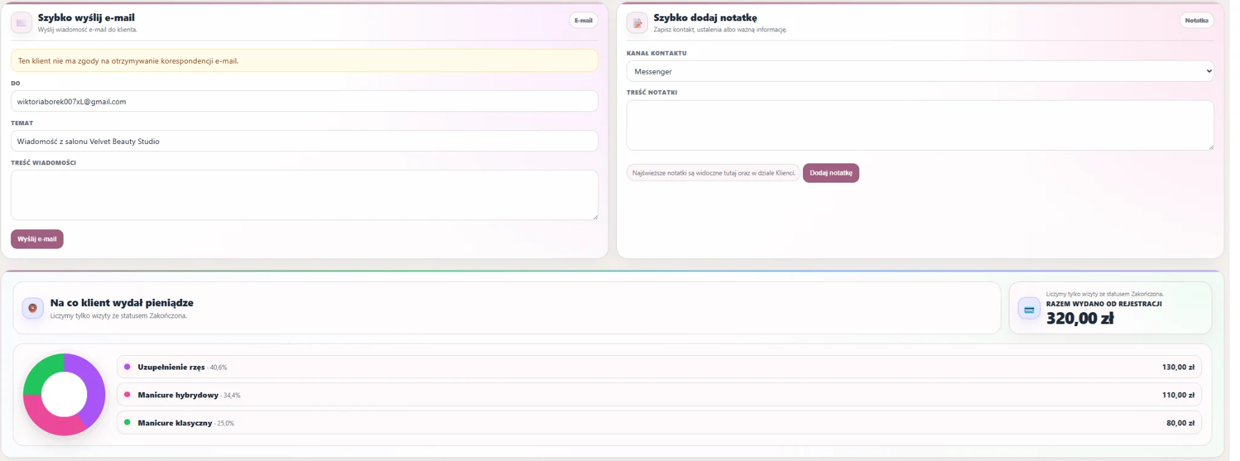Image resolution: width=1240 pixels, height=461 pixels.
Task: Click the credit card icon by Razem wydano
Action: pos(1029,309)
